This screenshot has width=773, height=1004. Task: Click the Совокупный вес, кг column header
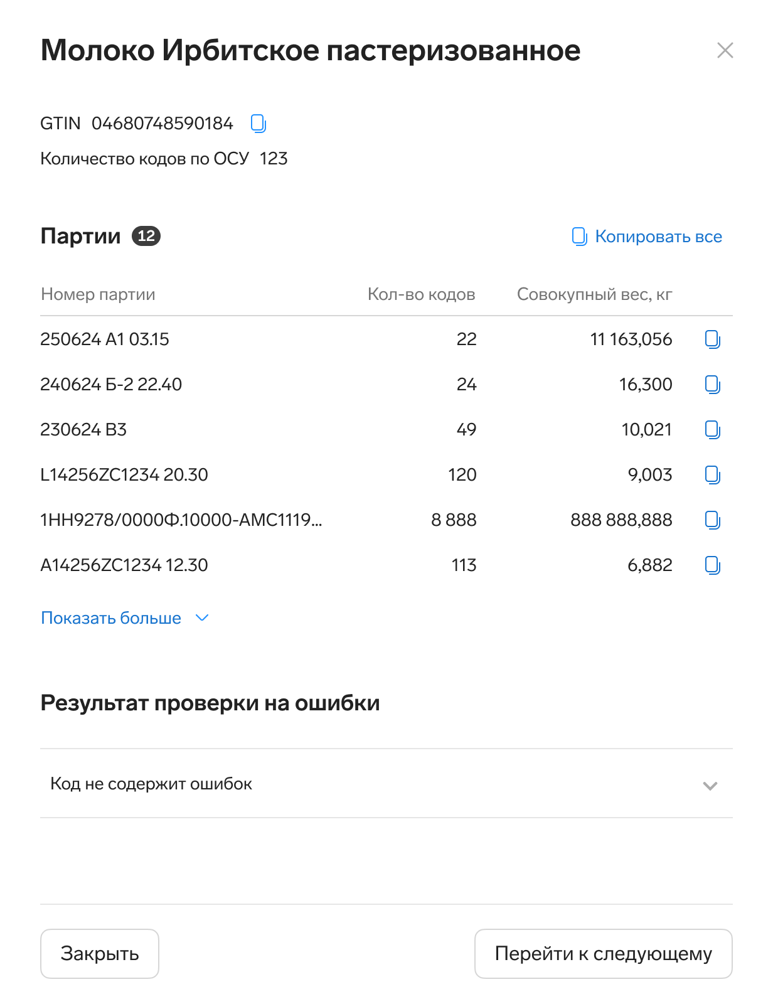(594, 294)
